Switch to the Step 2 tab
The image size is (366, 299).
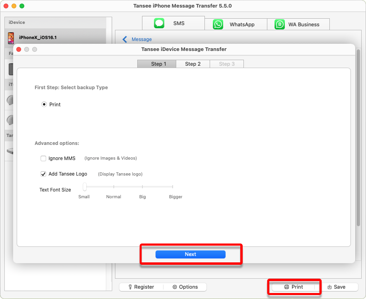(x=193, y=64)
